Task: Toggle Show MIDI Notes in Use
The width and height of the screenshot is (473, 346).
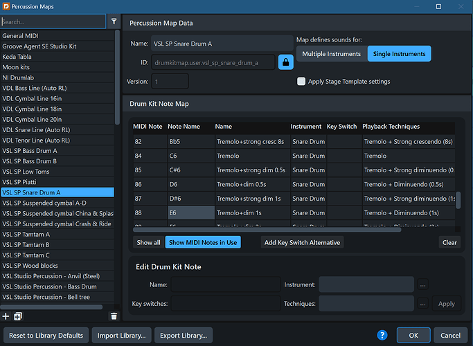Action: [x=203, y=242]
